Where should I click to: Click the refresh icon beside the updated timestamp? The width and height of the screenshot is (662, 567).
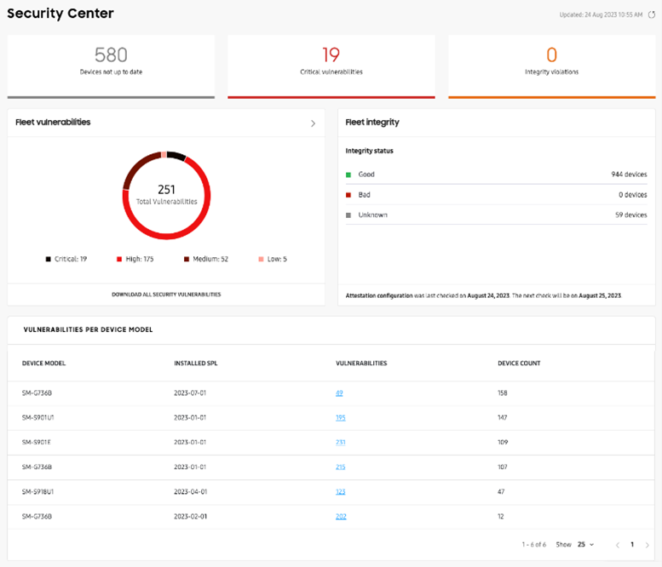652,14
